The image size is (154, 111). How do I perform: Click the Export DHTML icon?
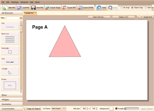pos(80,8)
